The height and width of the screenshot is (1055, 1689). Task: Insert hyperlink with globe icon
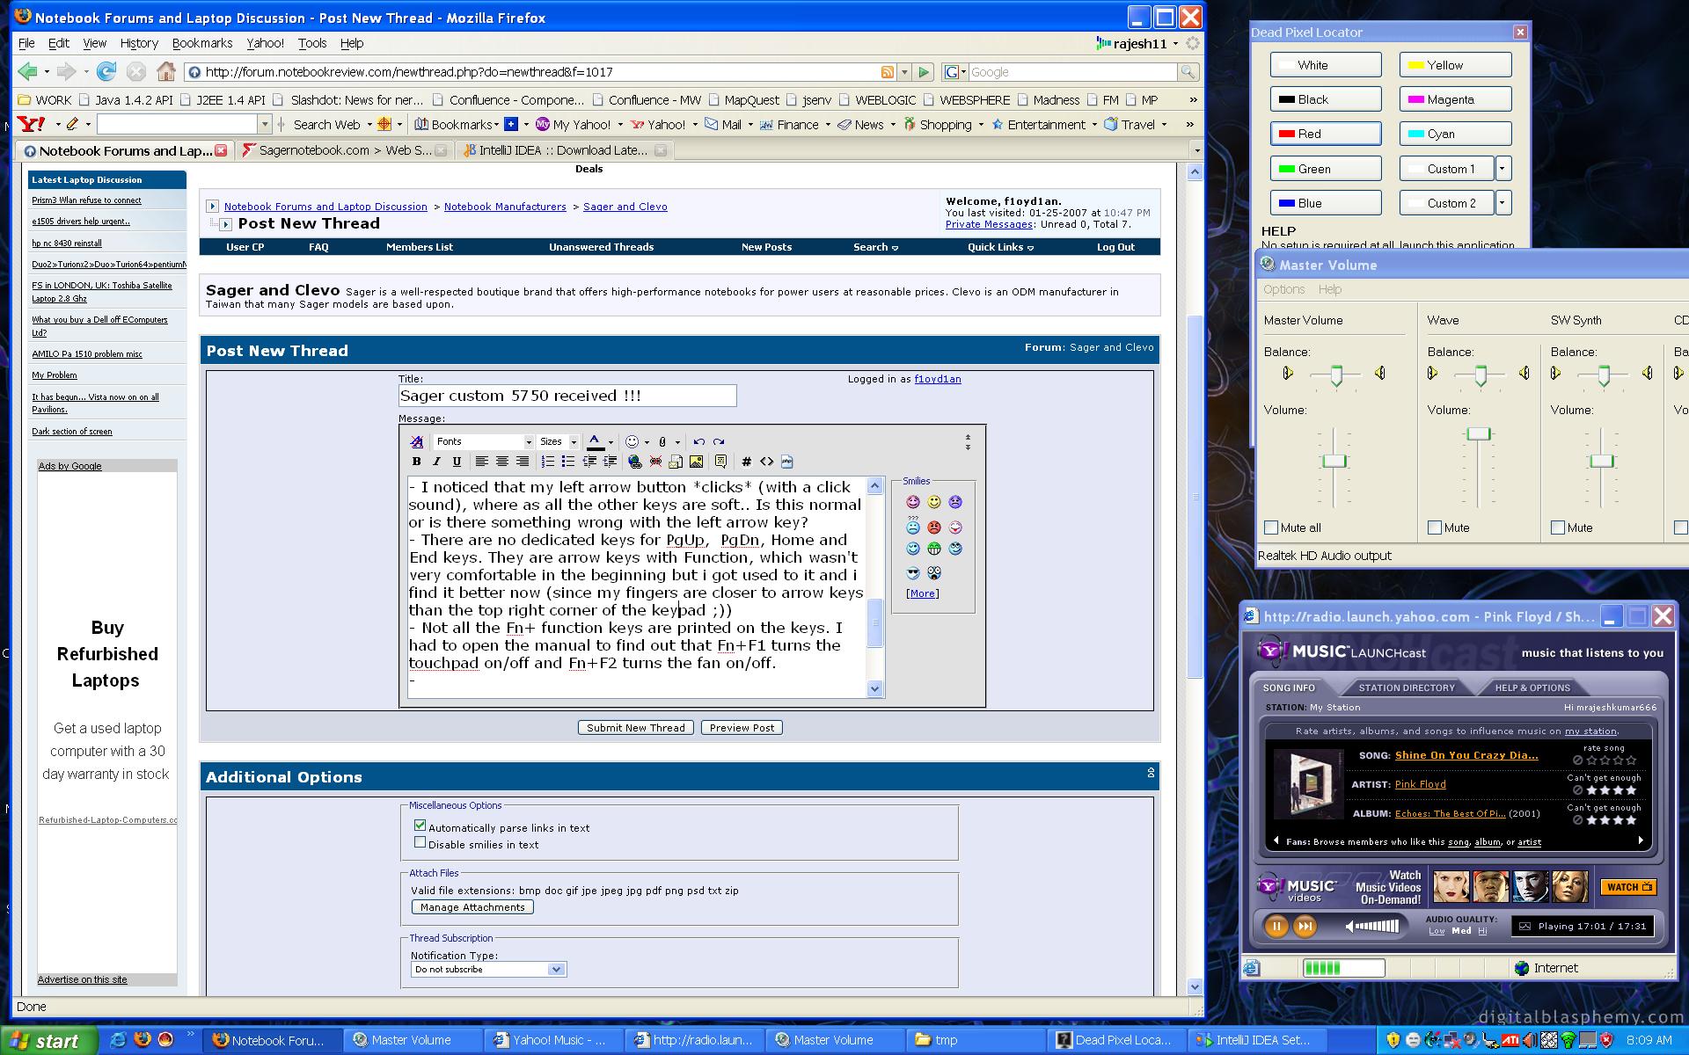(x=634, y=462)
